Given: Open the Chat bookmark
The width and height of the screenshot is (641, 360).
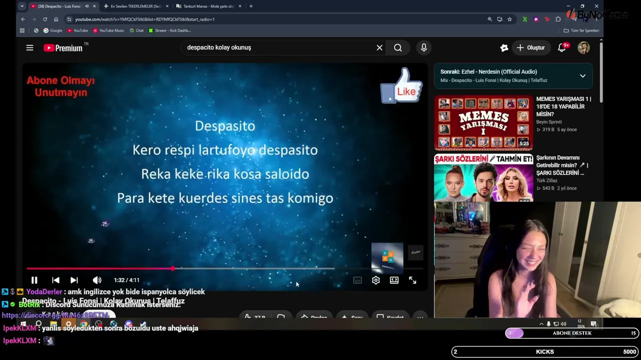Looking at the screenshot, I should click(136, 30).
